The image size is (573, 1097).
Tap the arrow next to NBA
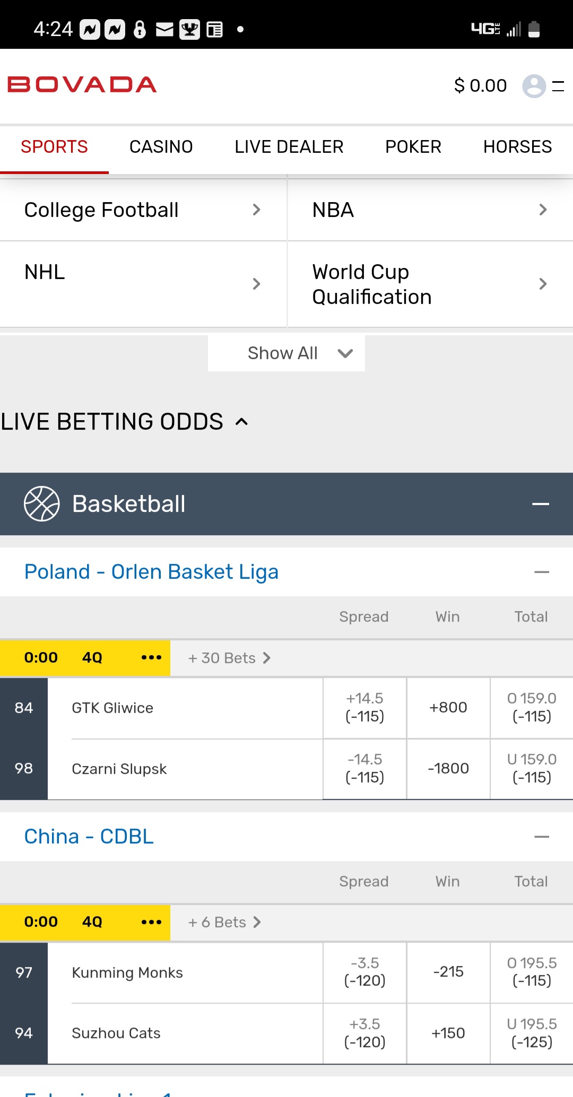[543, 210]
